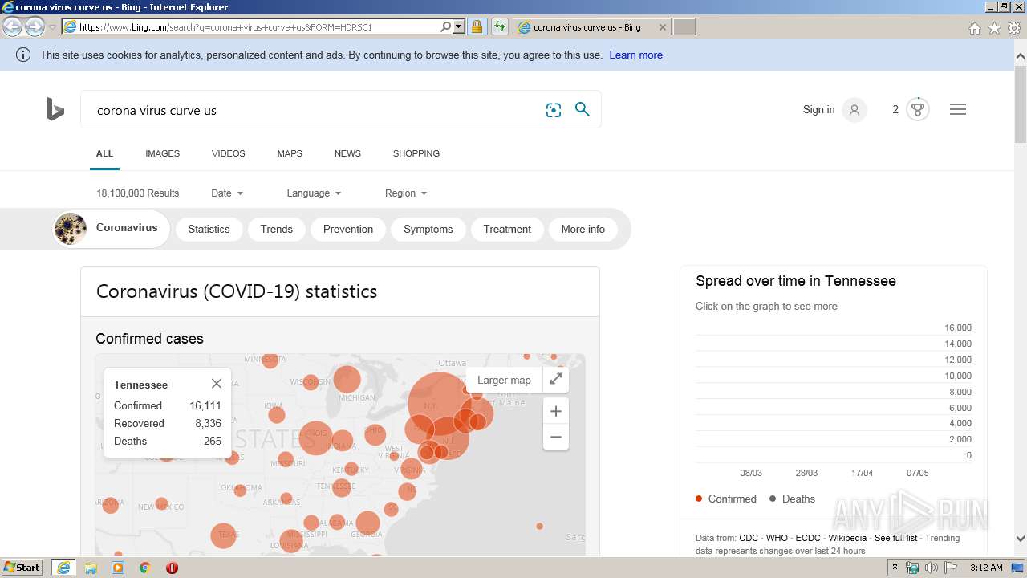Select the Statistics chip
Image resolution: width=1027 pixels, height=578 pixels.
tap(209, 229)
